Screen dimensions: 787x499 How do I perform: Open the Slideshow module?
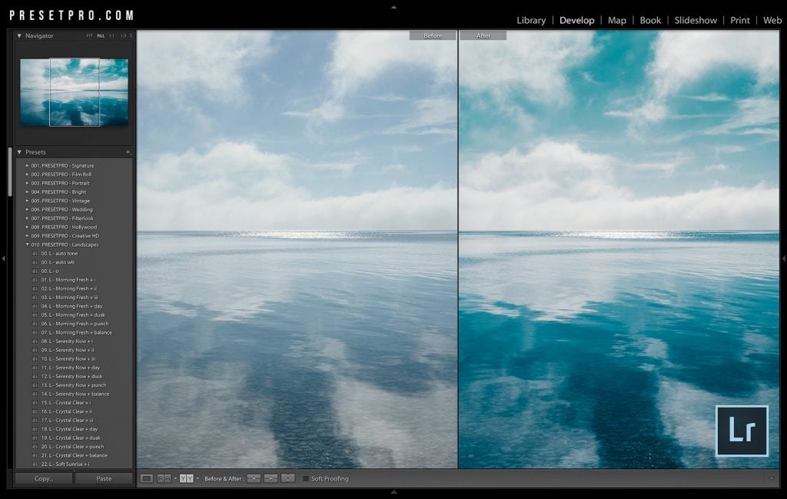(x=696, y=21)
